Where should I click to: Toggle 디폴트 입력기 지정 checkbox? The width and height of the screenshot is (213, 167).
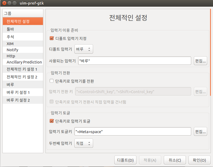(x=52, y=38)
